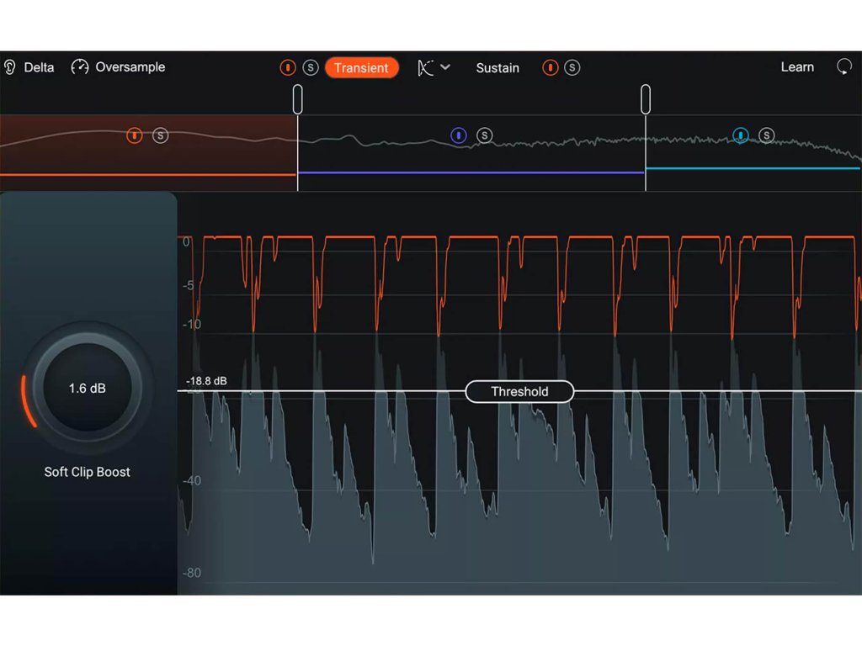
Task: Click the -40 scale label
Action: point(192,480)
